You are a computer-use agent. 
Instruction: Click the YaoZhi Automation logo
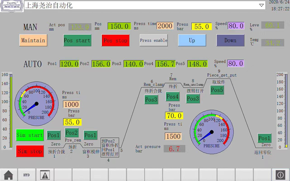(x=12, y=5)
